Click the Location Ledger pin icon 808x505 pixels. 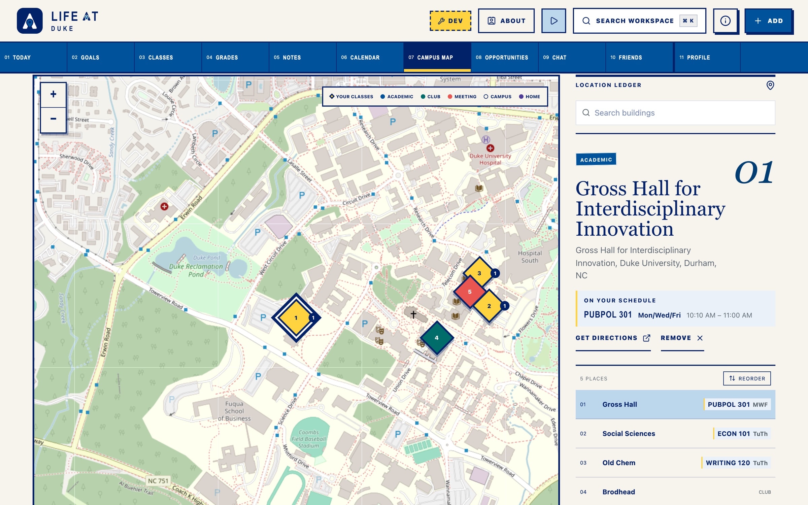pos(770,85)
